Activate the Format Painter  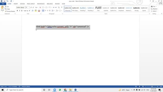pos(10,11)
